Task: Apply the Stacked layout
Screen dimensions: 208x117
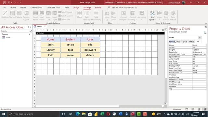Action: 12,15
